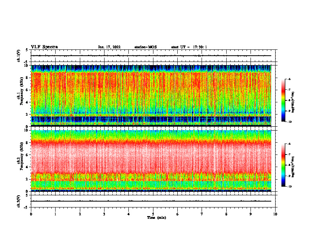The width and height of the screenshot is (310, 240).
Task: Click the "6" tick on ch.2 frequency axis
Action: pyautogui.click(x=27, y=155)
